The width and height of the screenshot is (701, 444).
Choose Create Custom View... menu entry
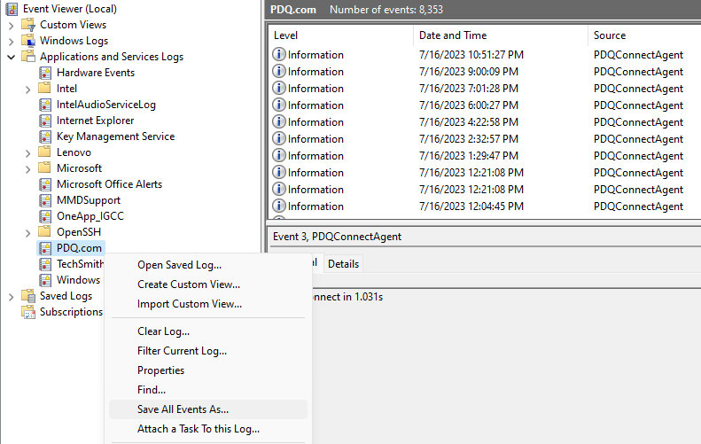click(x=208, y=284)
